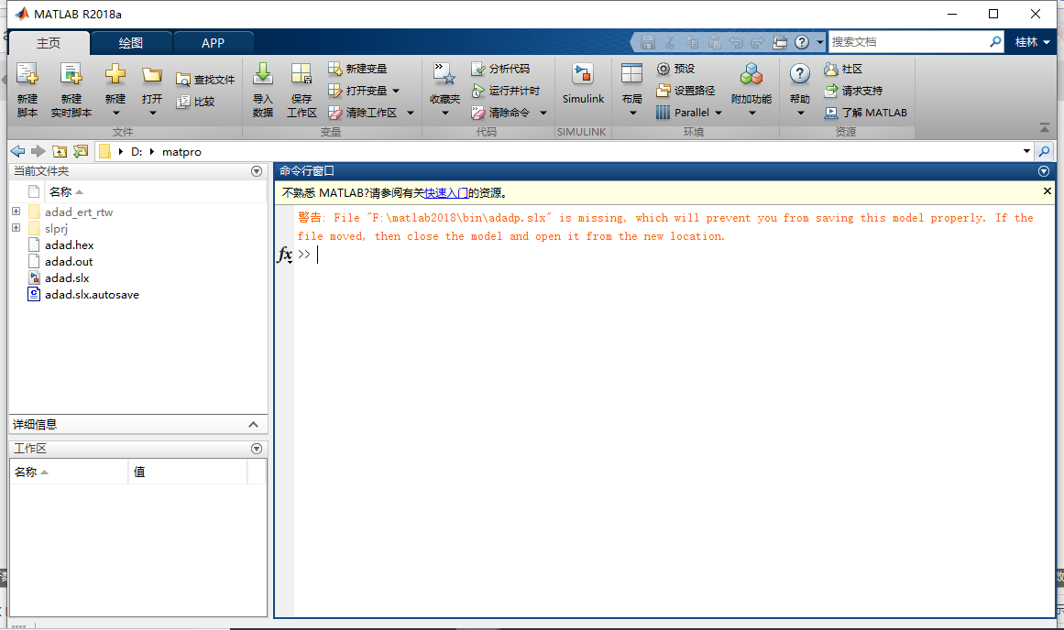Click Analyze Code (分析代码)
Screen dimensions: 1064x630
point(500,69)
